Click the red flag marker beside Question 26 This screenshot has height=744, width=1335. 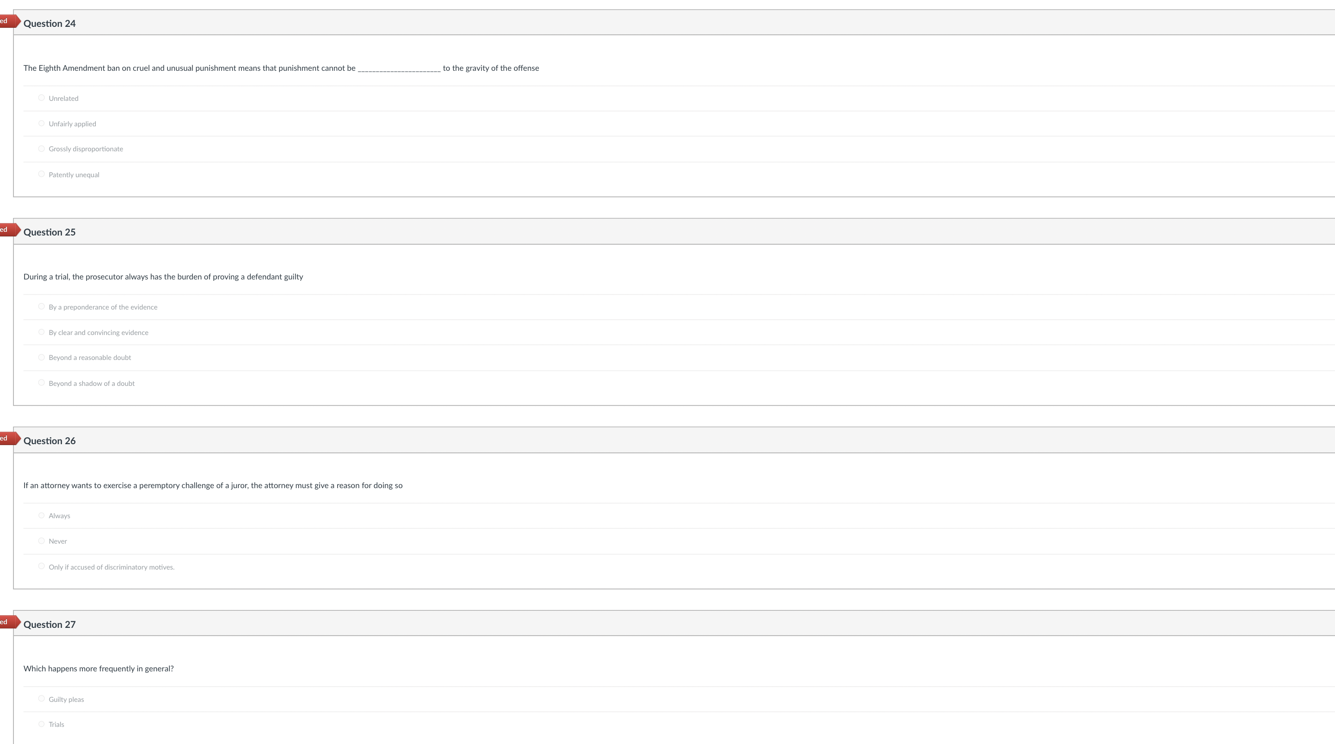pos(7,439)
